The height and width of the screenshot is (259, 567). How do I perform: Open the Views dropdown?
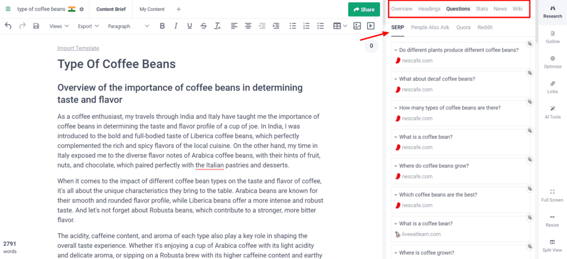[59, 26]
